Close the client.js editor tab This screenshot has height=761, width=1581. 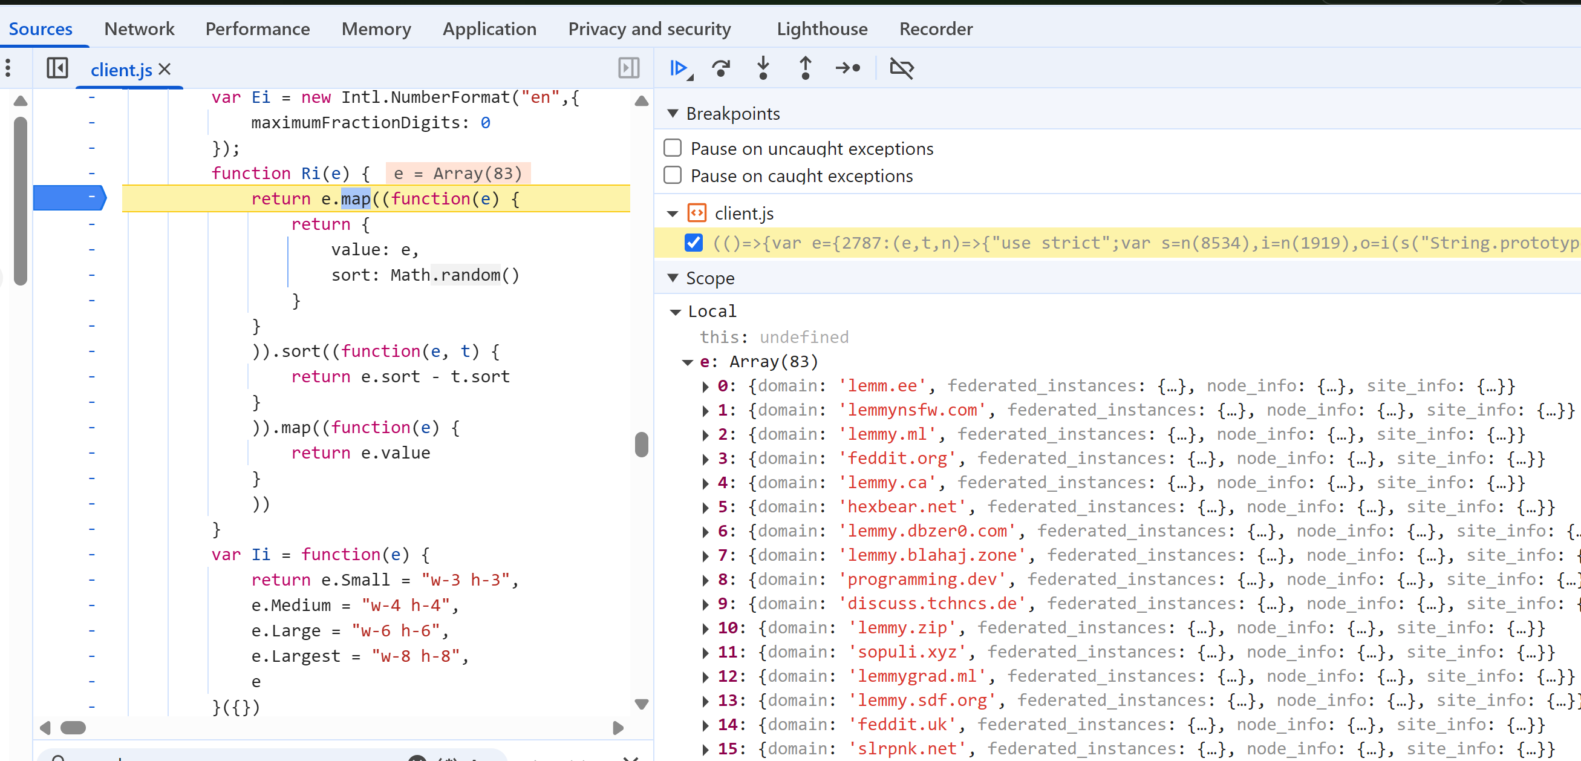165,70
